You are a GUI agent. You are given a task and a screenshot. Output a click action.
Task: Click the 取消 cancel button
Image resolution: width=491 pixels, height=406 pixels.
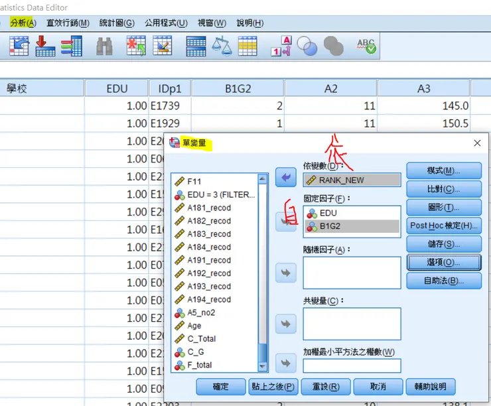pos(378,387)
